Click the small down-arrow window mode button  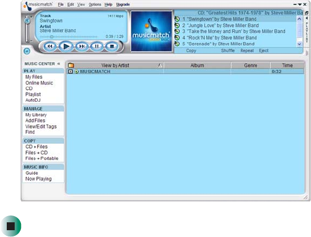coord(300,5)
